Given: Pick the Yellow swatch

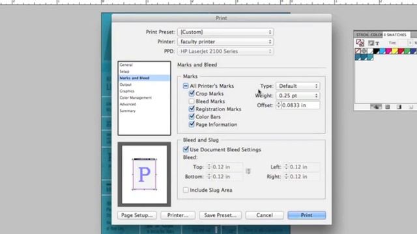Looking at the screenshot, I should (x=395, y=51).
